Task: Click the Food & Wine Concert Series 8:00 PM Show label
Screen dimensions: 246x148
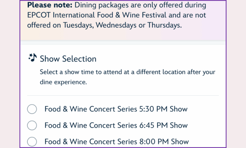Action: [117, 142]
